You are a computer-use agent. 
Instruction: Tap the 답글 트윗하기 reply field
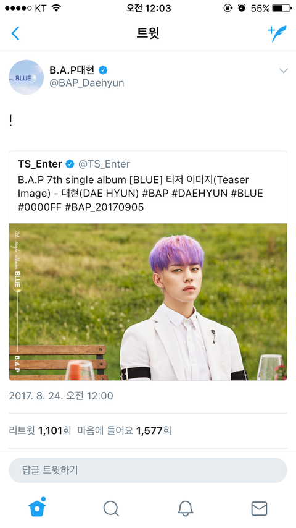coord(148,470)
